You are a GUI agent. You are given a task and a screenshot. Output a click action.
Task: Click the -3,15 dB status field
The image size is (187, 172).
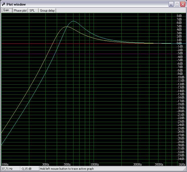[x=30, y=169]
